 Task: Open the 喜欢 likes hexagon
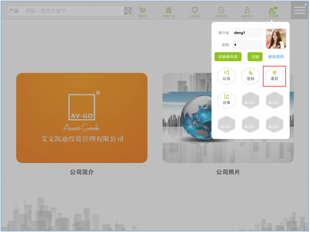point(274,76)
